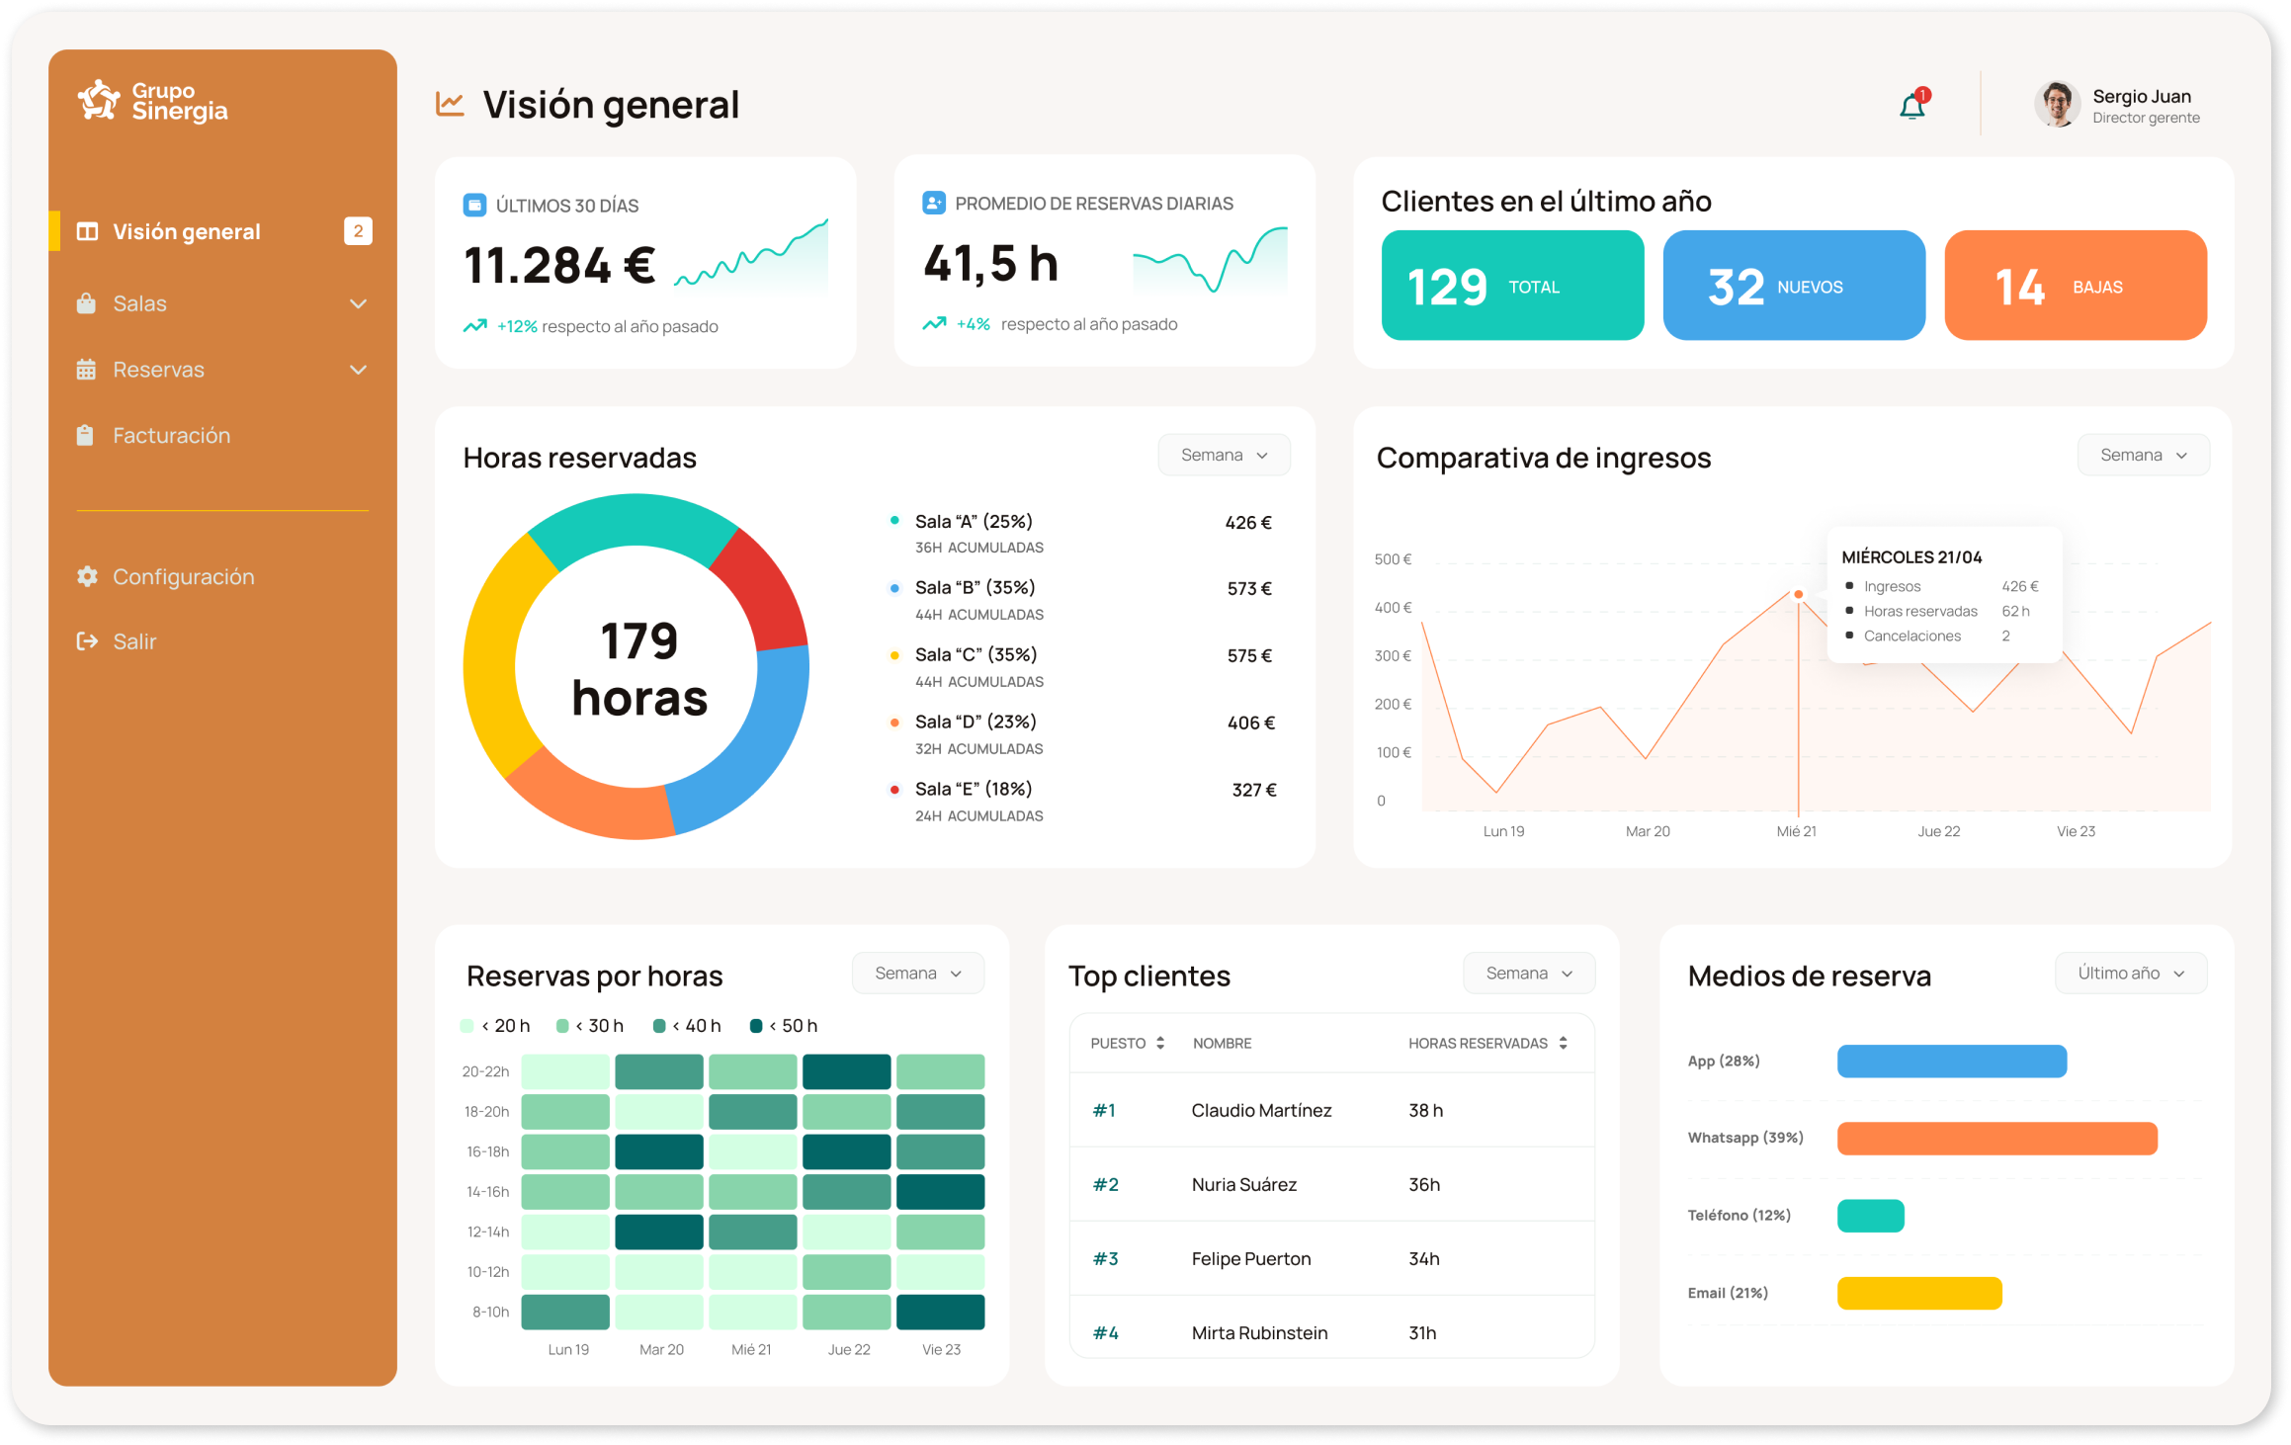Sort table by Puesto column arrows
This screenshot has width=2291, height=1445.
click(1160, 1043)
